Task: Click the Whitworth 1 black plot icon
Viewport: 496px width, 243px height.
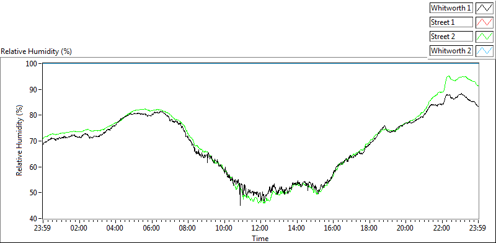Action: pos(485,8)
